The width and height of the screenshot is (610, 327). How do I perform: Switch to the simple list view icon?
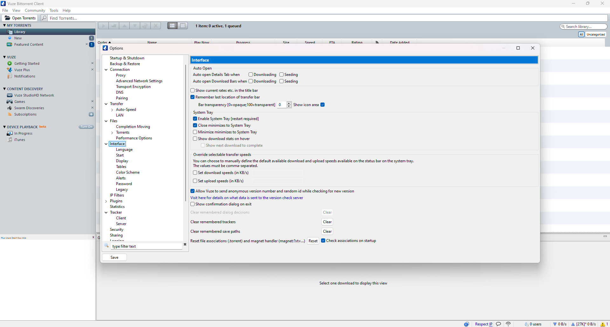[x=183, y=26]
